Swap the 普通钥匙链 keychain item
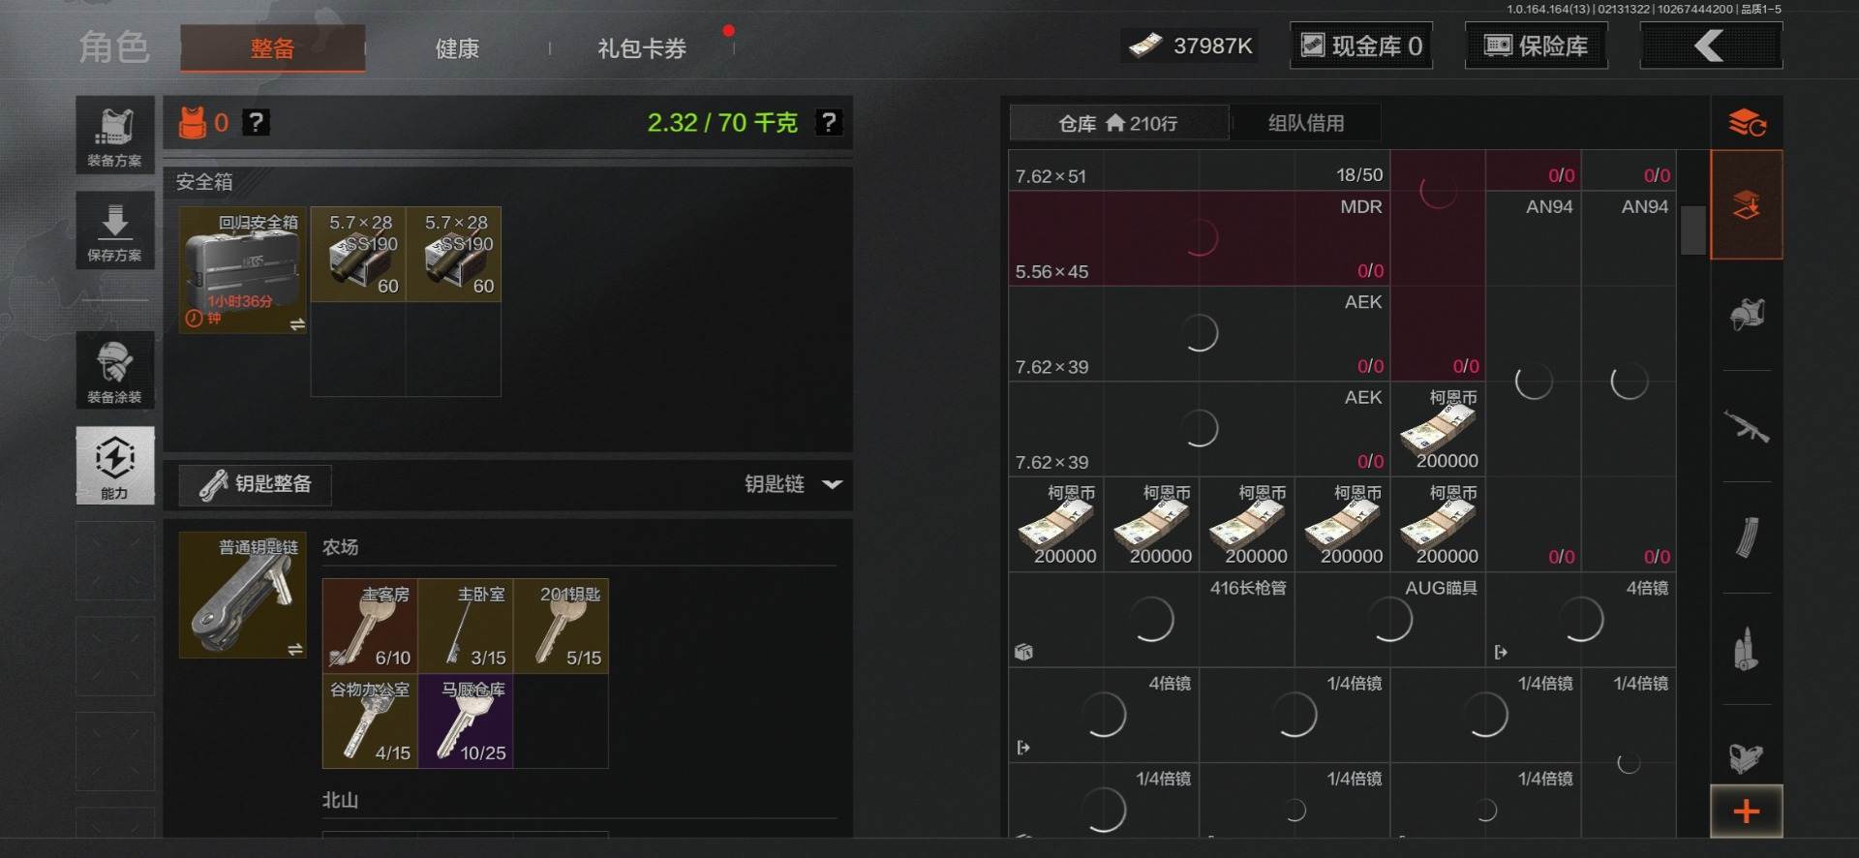This screenshot has height=858, width=1859. (x=295, y=650)
